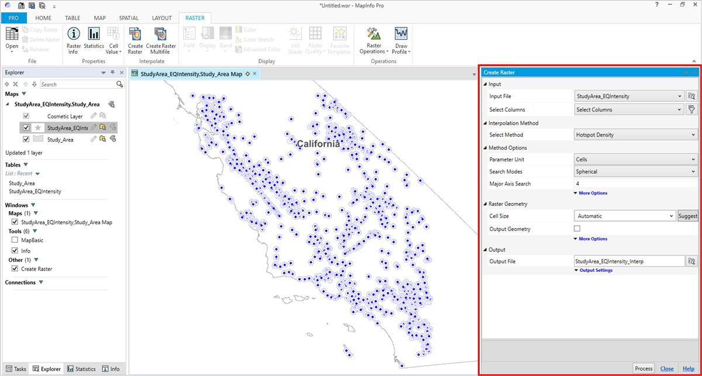
Task: Browse for input file folder icon
Action: pos(691,96)
